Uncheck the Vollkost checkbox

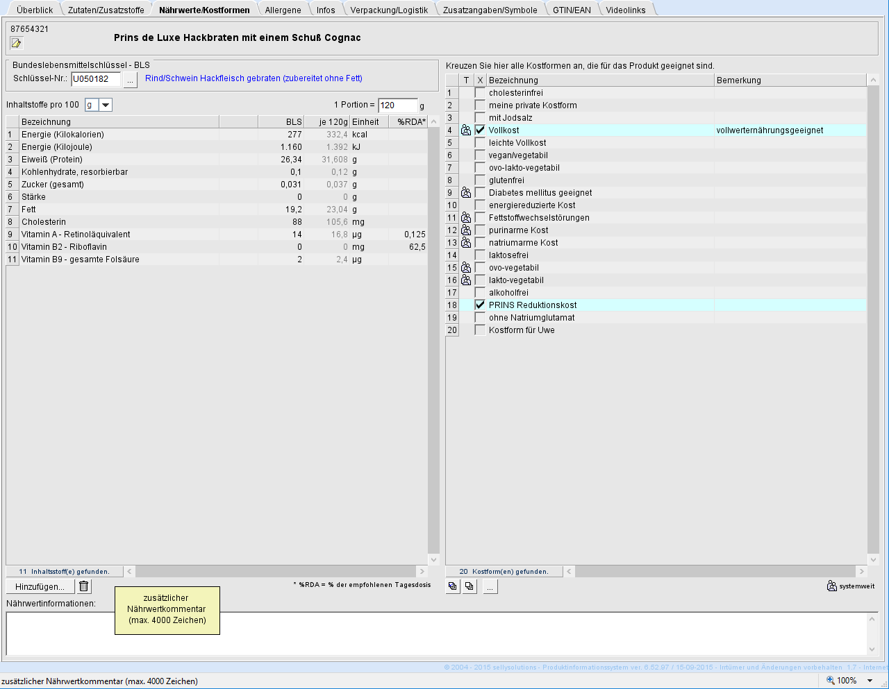[480, 130]
